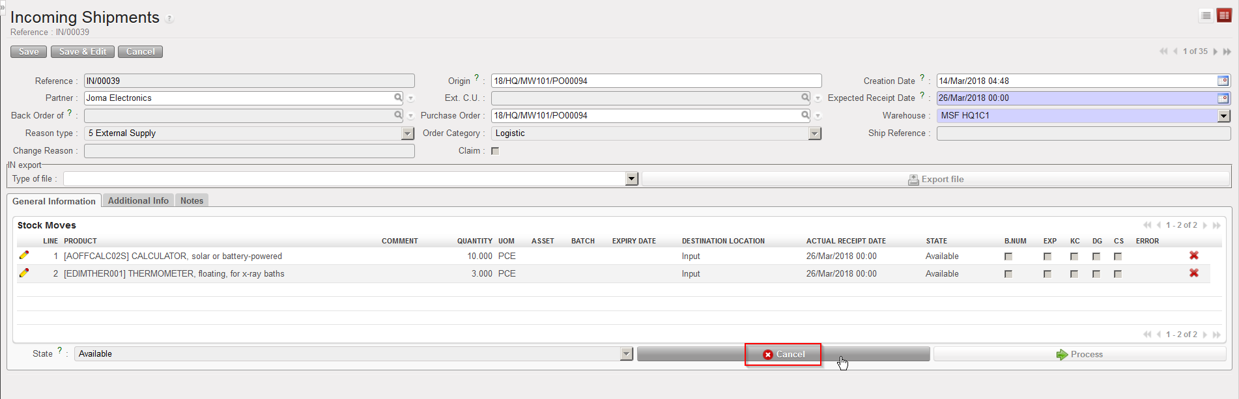Click the Partner field search magnifier icon
Viewport: 1239px width, 399px height.
[398, 98]
